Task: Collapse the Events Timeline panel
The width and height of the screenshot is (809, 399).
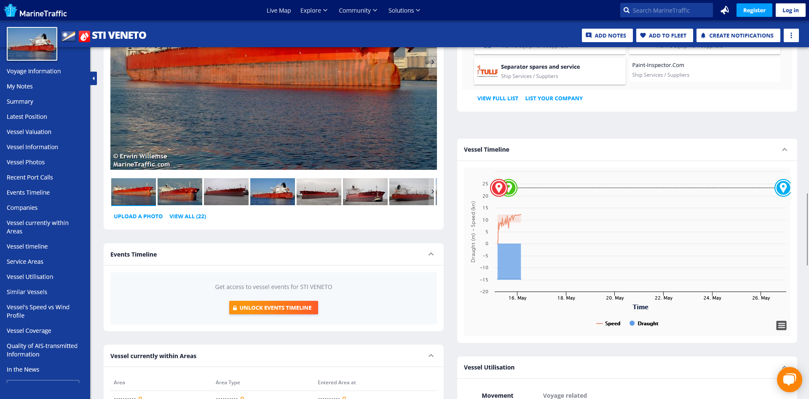Action: pos(431,254)
